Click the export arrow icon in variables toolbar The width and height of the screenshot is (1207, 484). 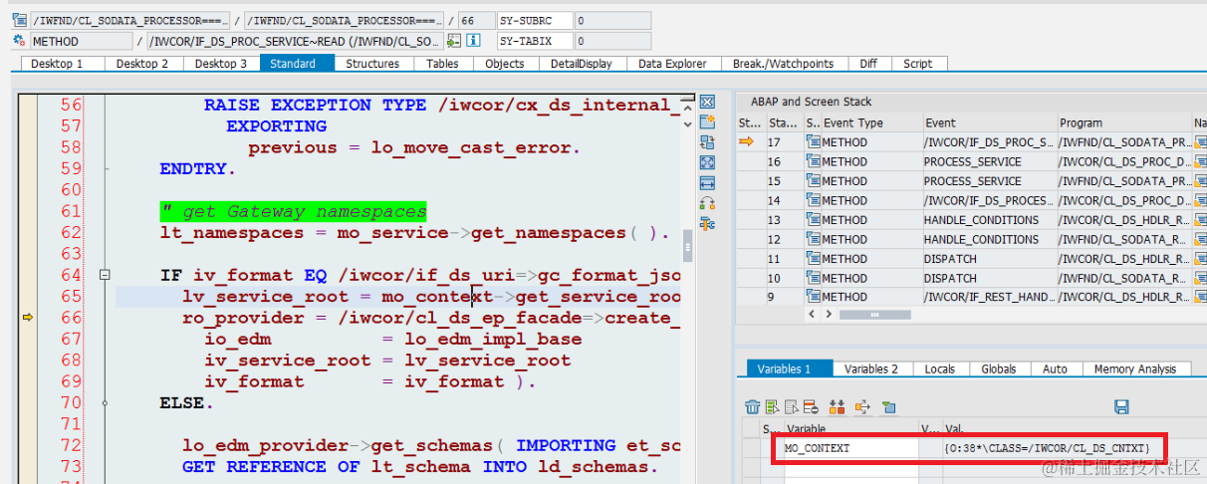[862, 406]
